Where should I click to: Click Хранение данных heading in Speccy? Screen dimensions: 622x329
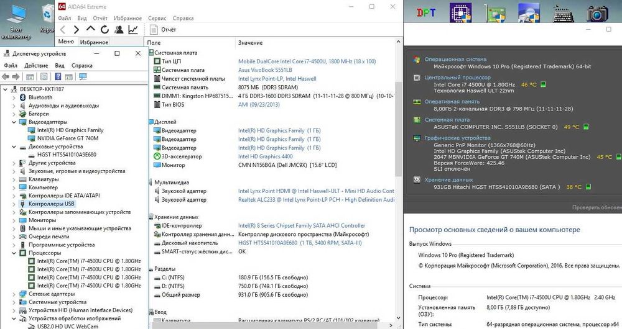(x=448, y=180)
